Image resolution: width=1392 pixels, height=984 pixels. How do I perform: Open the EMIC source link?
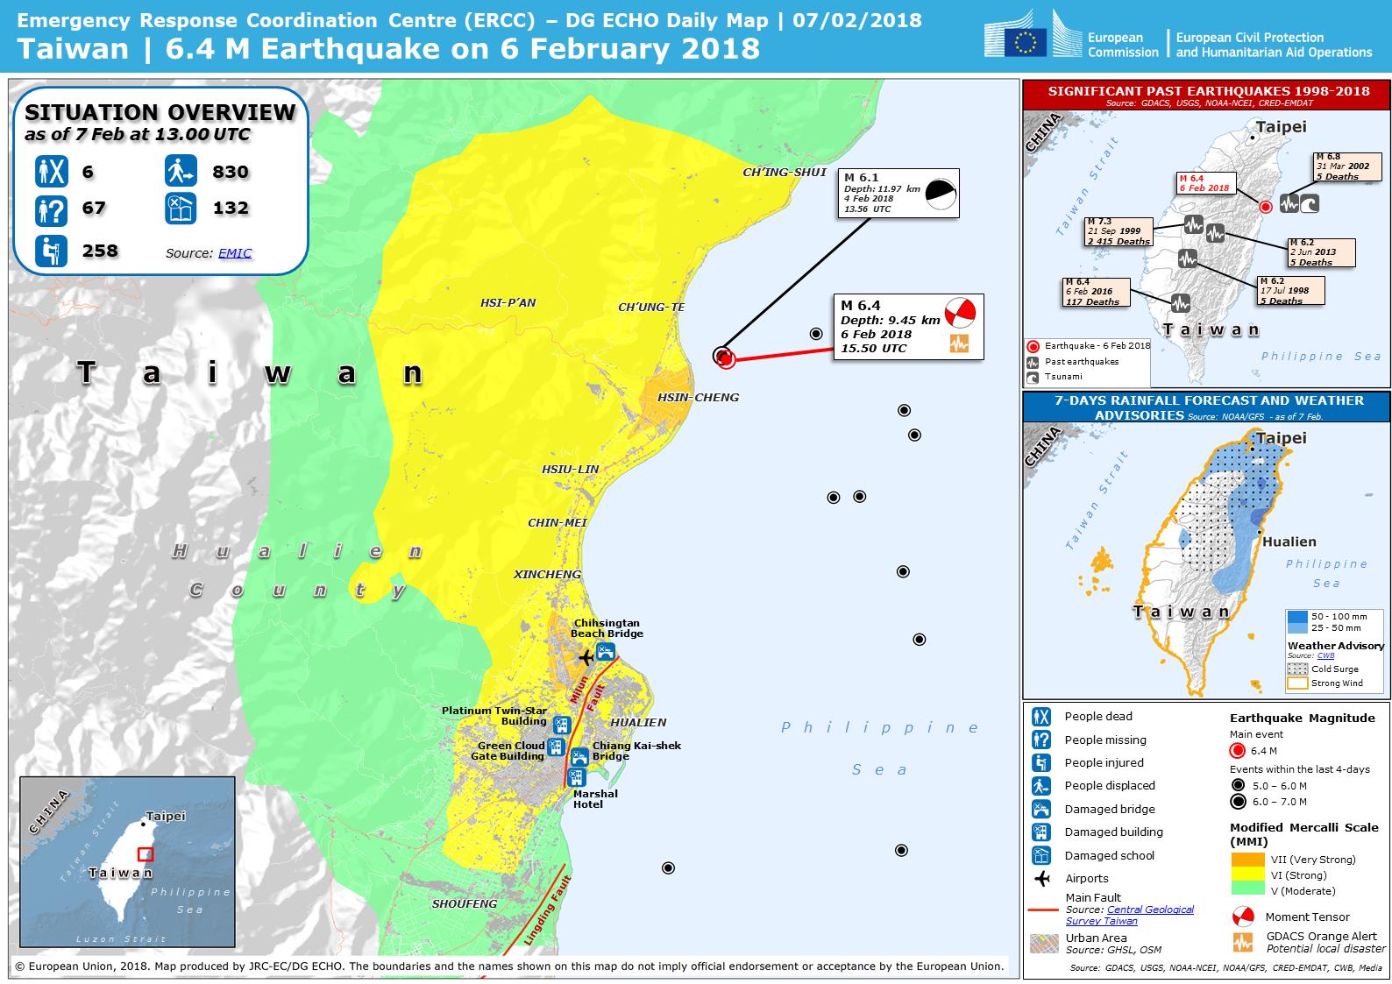point(235,253)
